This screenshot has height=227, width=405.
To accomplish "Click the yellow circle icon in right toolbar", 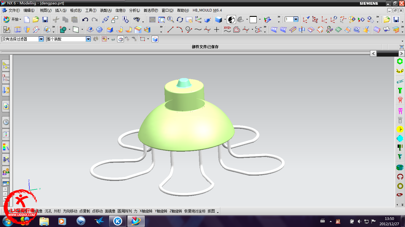I will point(400,129).
